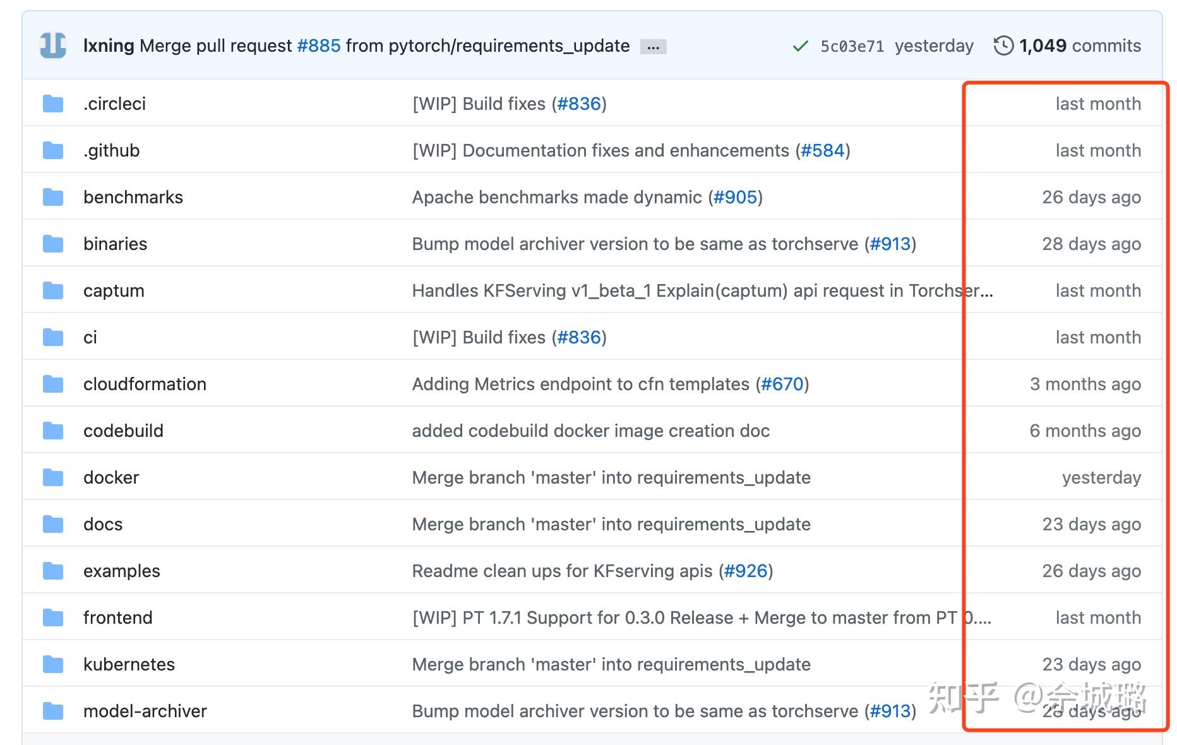This screenshot has height=745, width=1177.
Task: Expand the truncated commit message with the ellipsis
Action: [x=653, y=46]
